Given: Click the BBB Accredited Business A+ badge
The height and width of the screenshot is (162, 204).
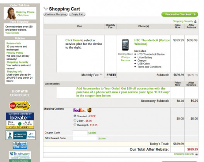Looking at the screenshot, I should click(20, 135).
